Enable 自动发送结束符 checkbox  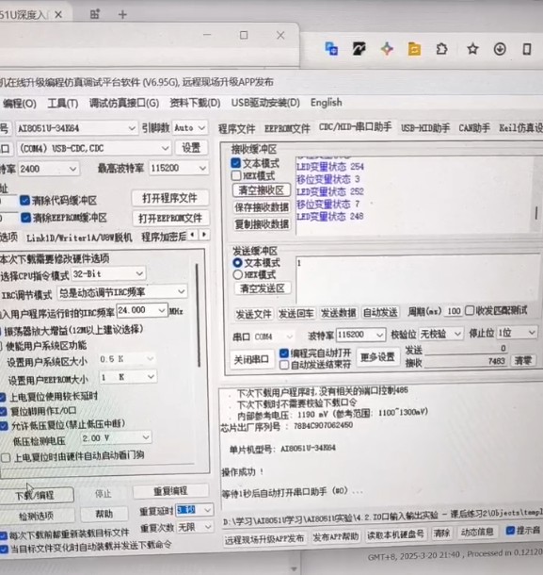[x=284, y=365]
